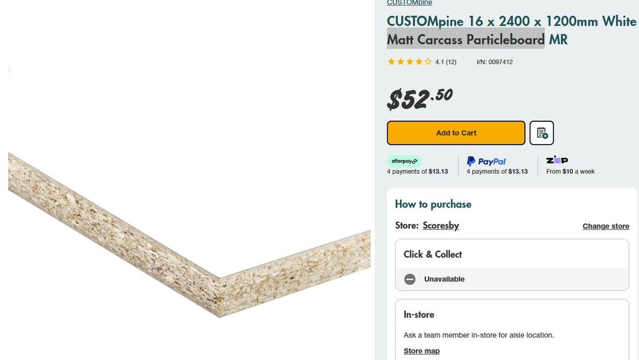Add item to shopping list via clipboard icon
Image resolution: width=639 pixels, height=360 pixels.
pyautogui.click(x=541, y=133)
